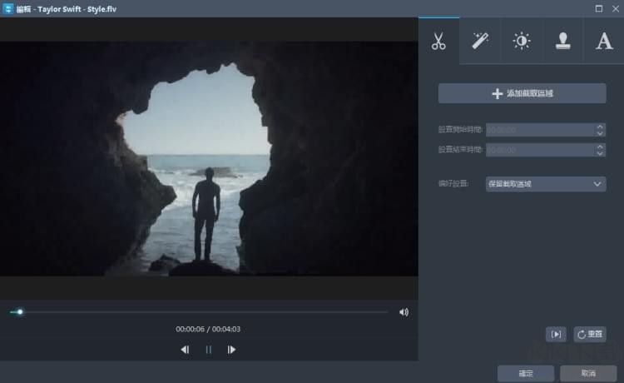Confirm edits with the 確定 button
This screenshot has height=383, width=624.
(526, 374)
